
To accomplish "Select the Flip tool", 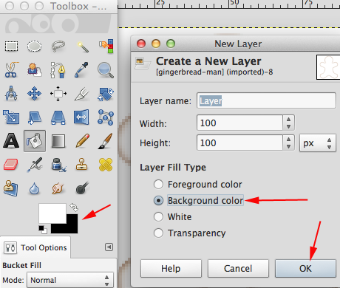I will click(81, 117).
